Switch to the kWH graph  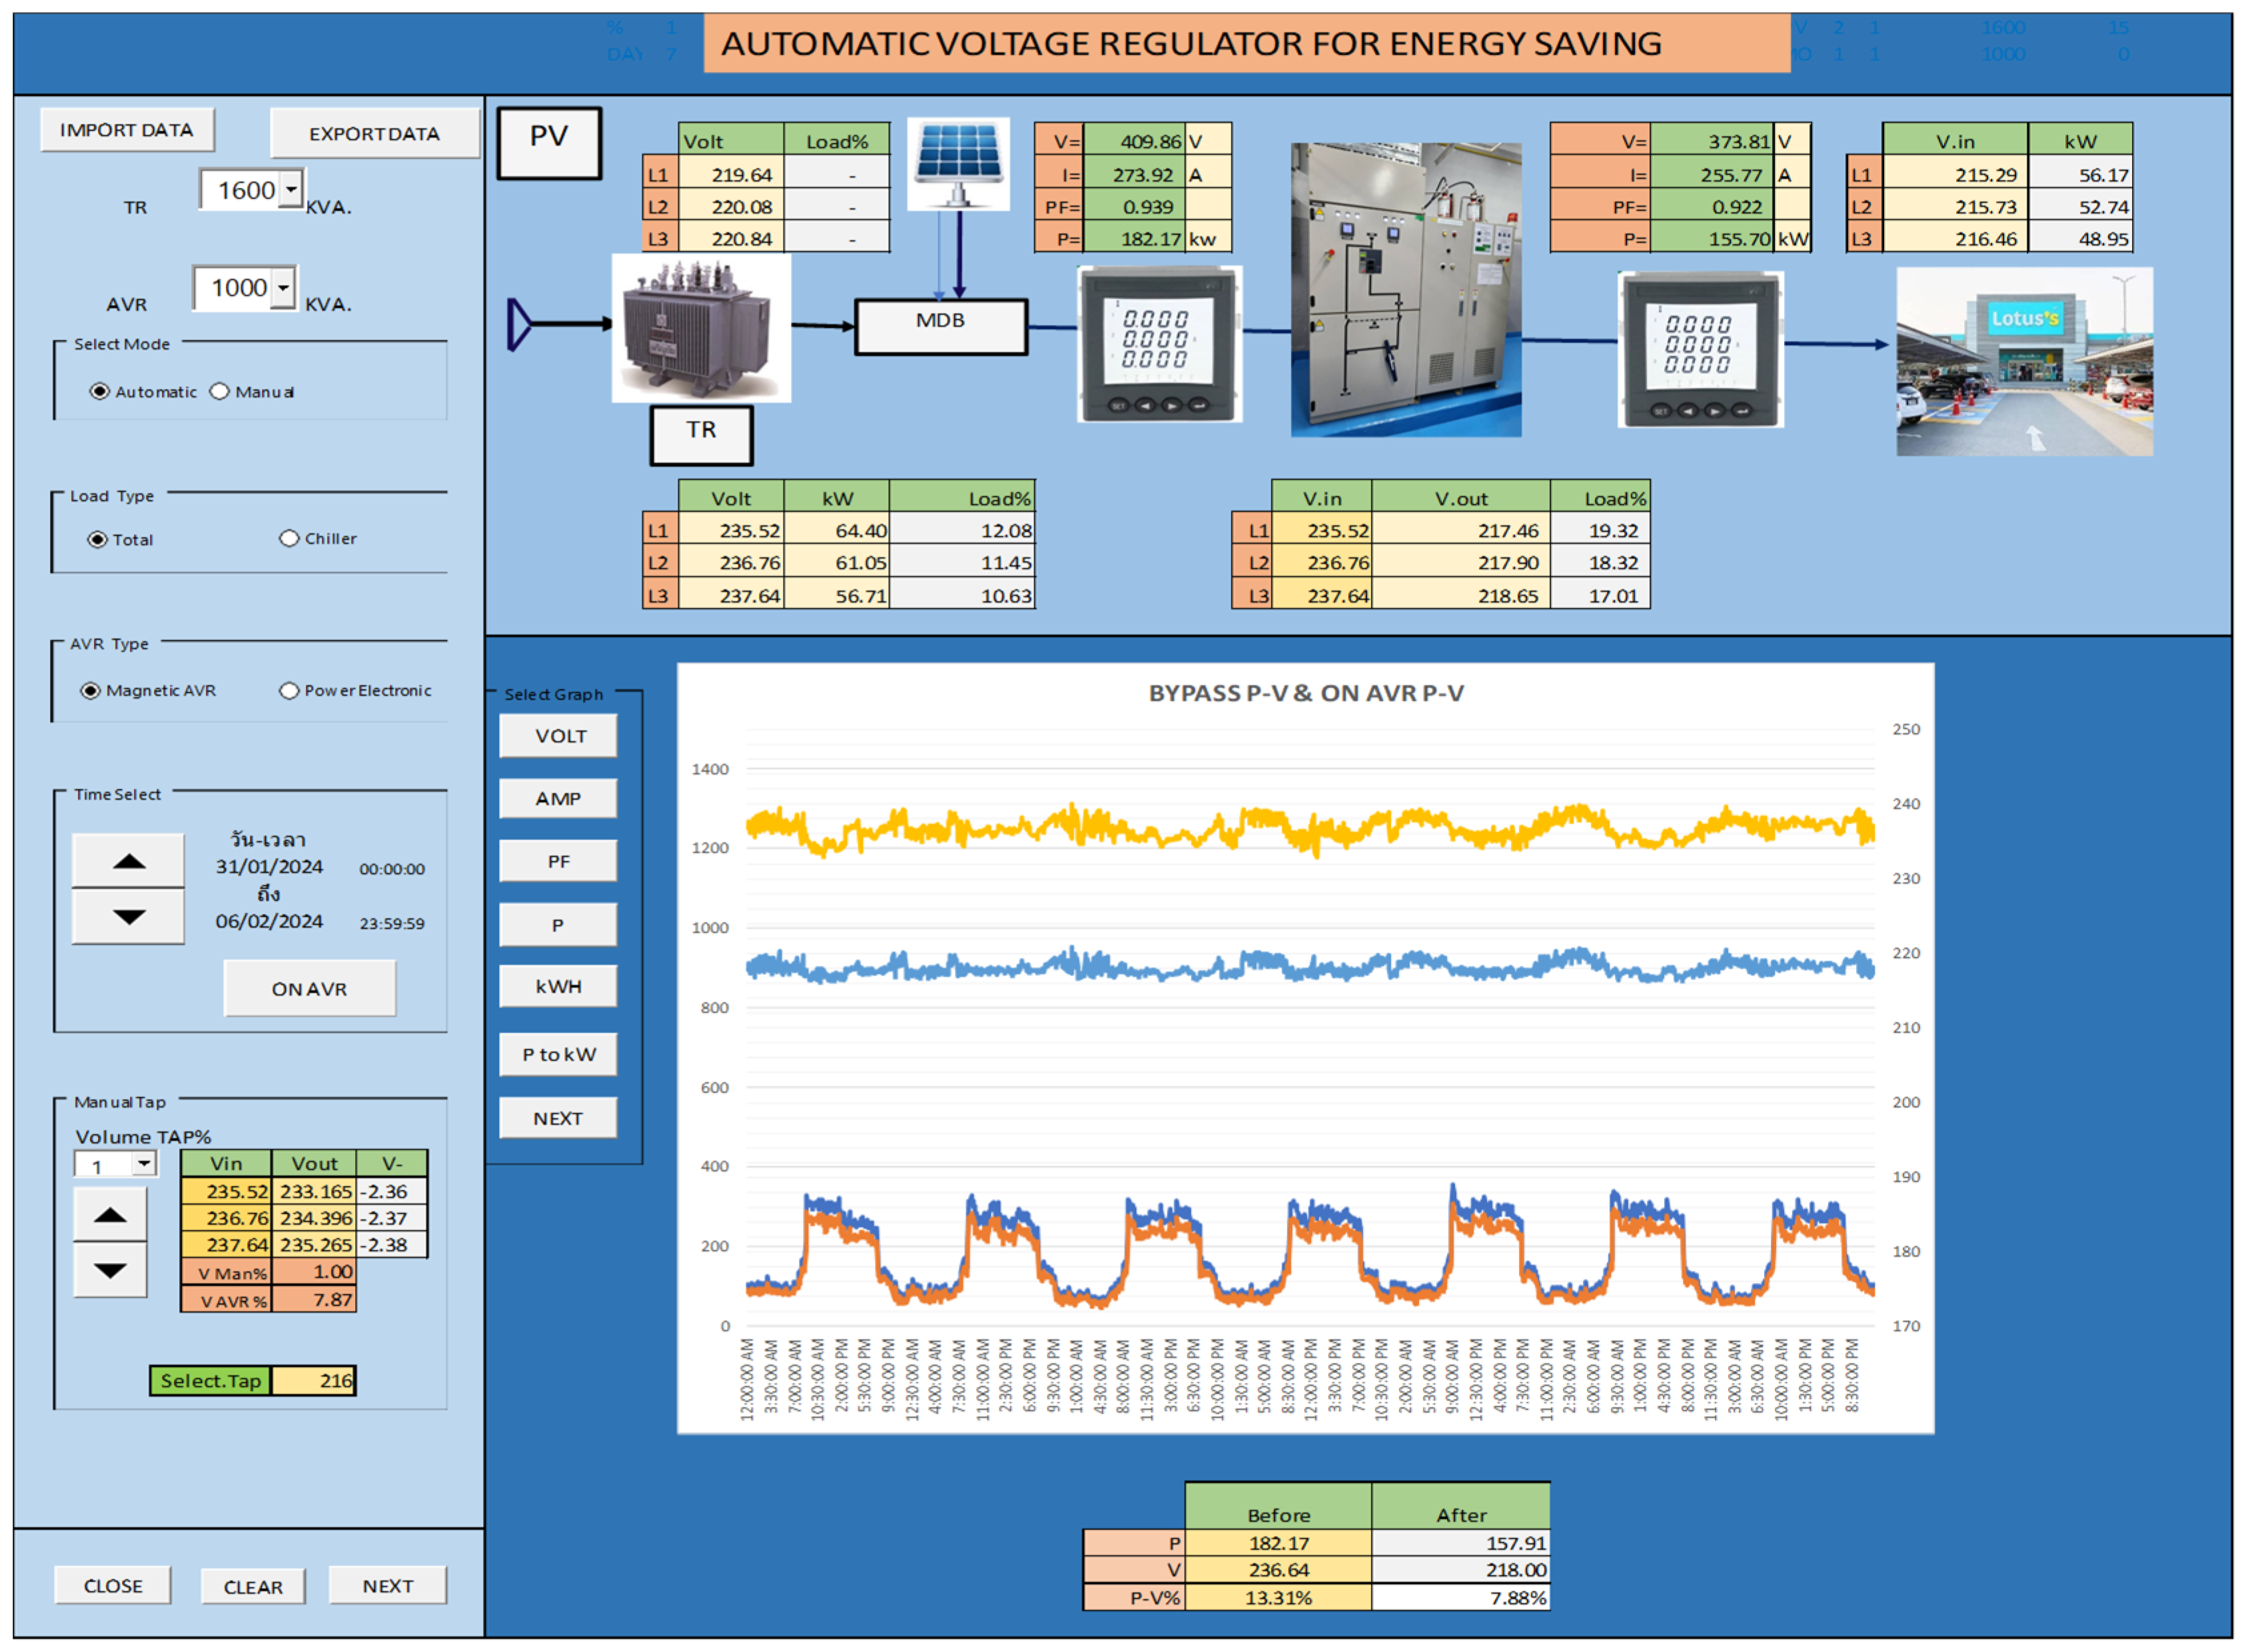click(558, 986)
